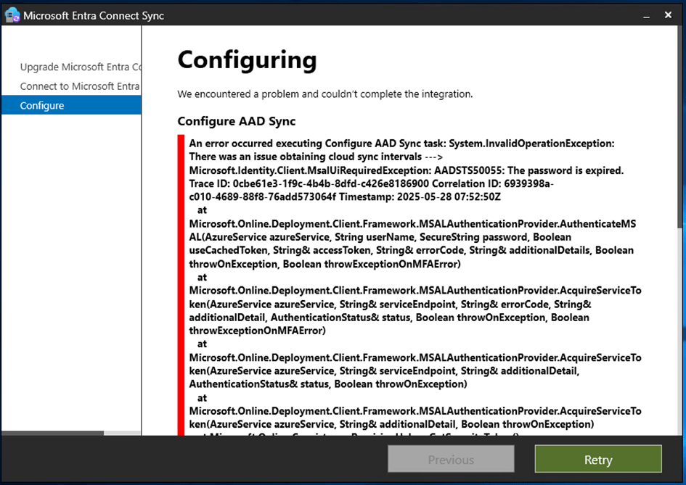Click the 'We encountered a problem' message
The image size is (686, 485).
(325, 94)
